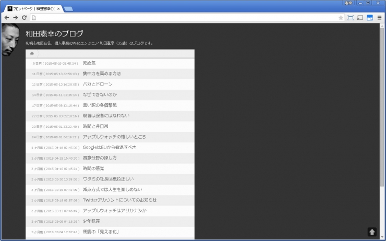386x241 pixels.
Task: Close the フロントページ tab
Action: coord(58,9)
